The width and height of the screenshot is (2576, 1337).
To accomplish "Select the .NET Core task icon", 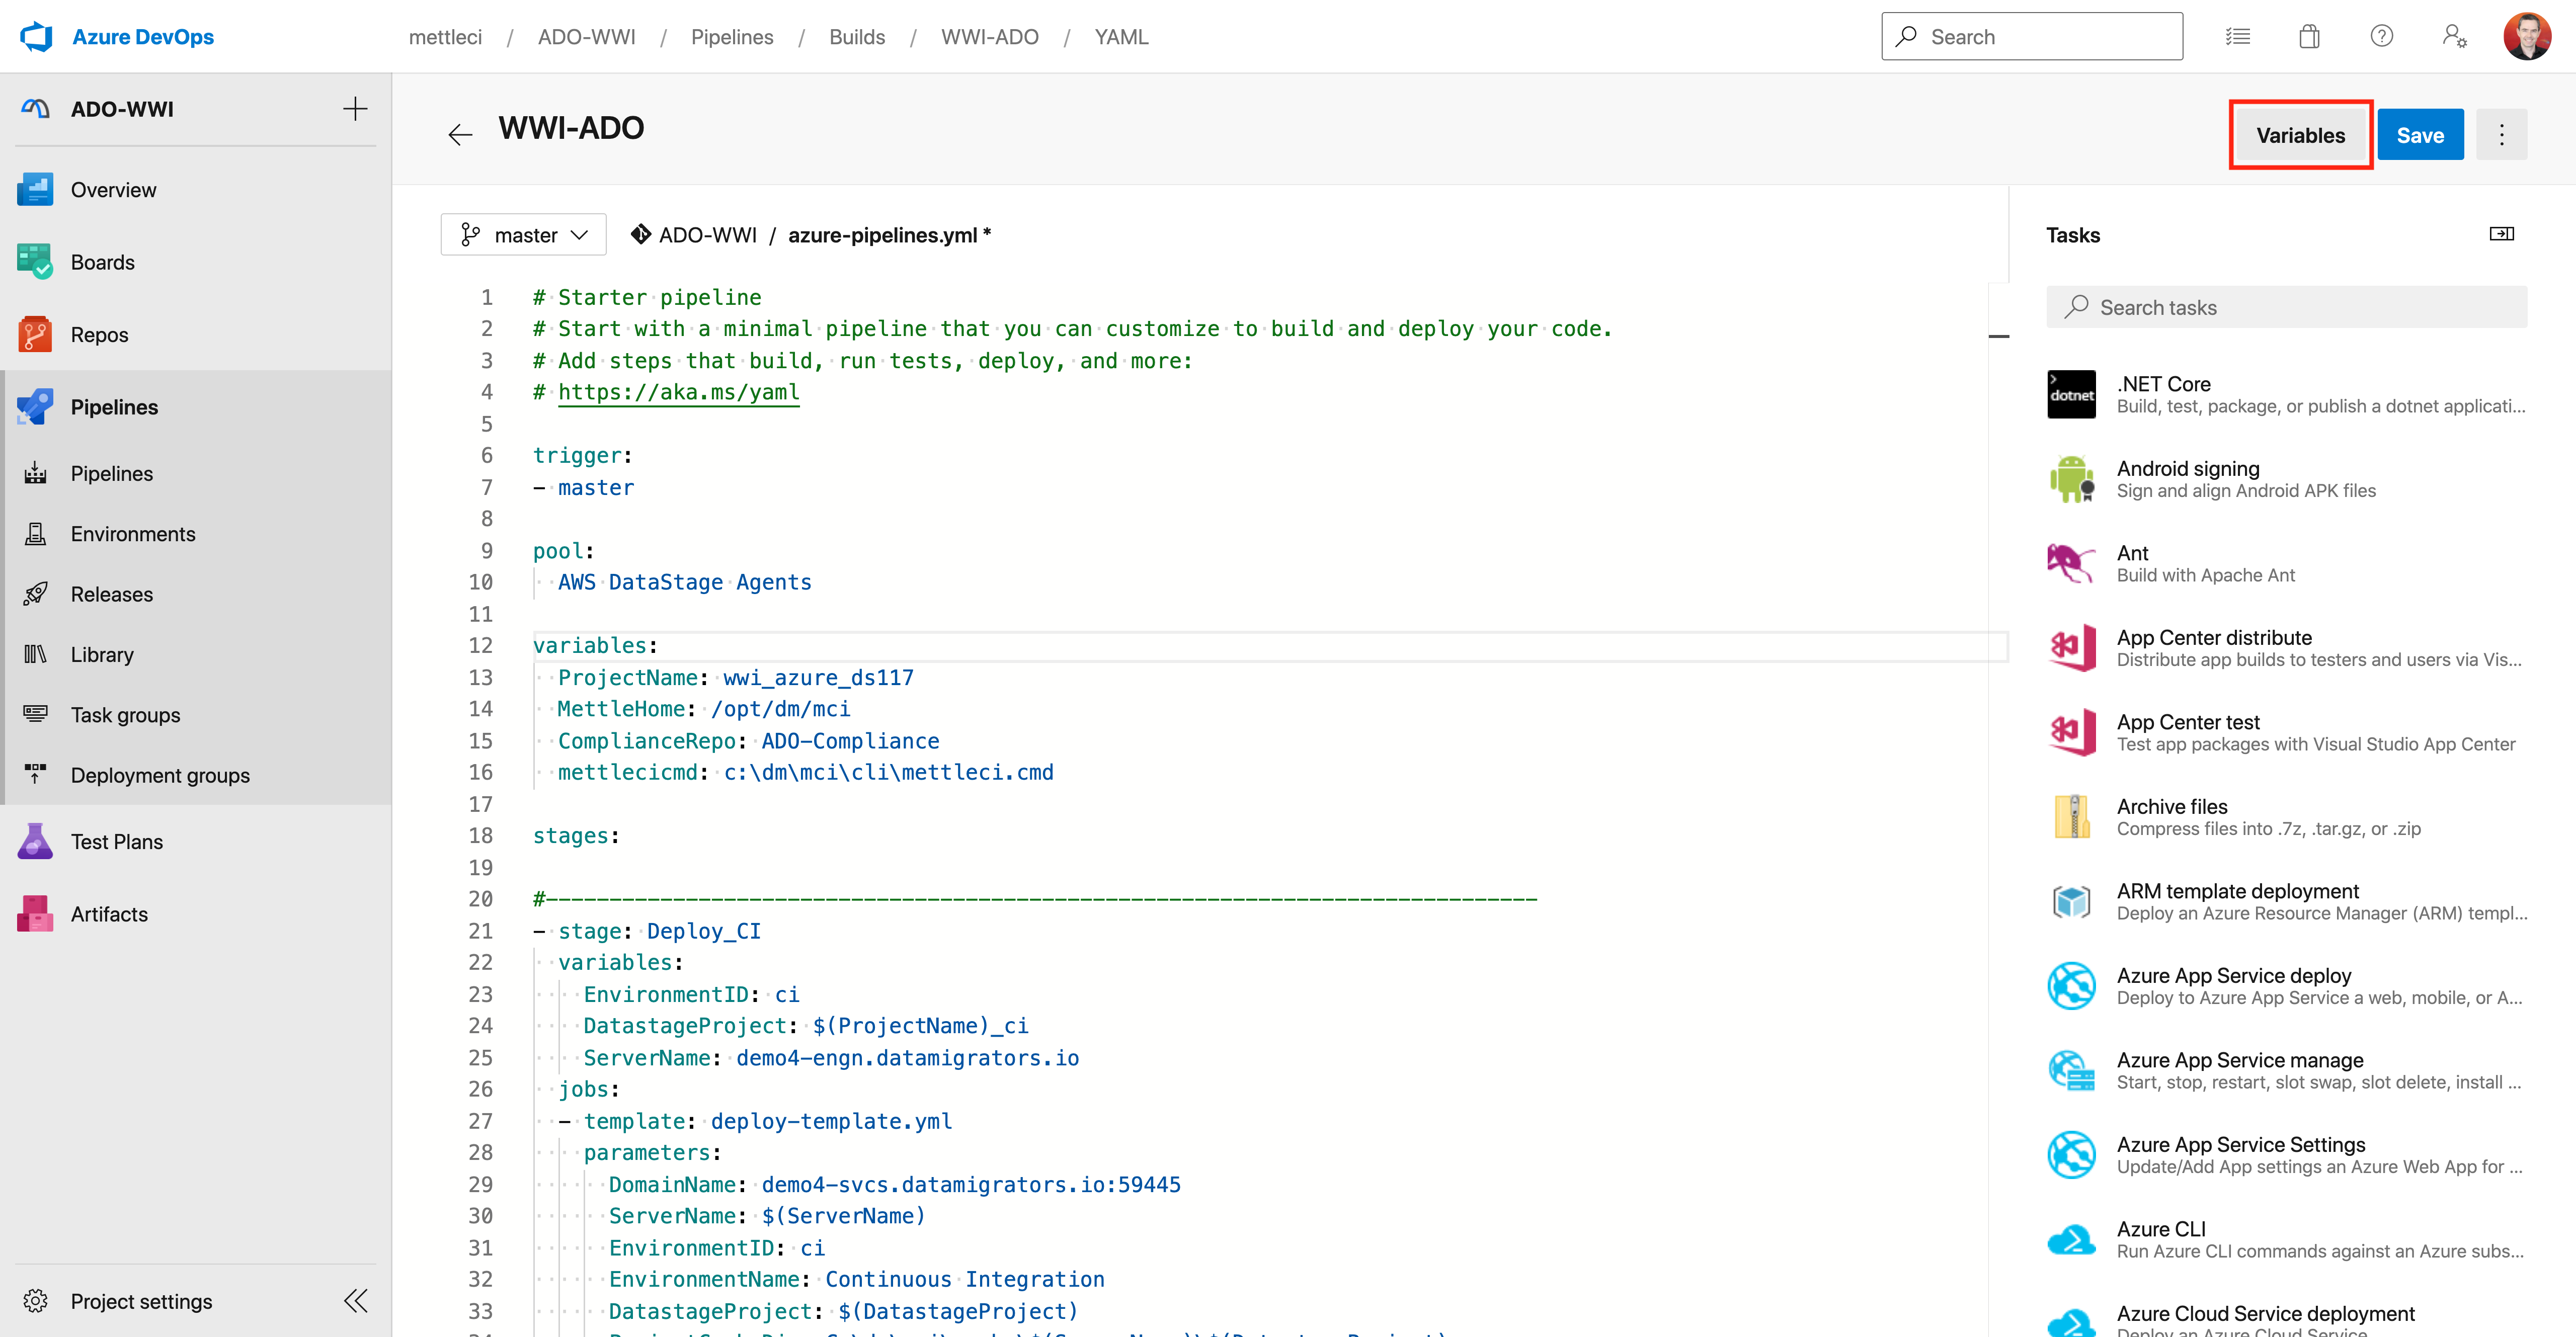I will (x=2071, y=394).
